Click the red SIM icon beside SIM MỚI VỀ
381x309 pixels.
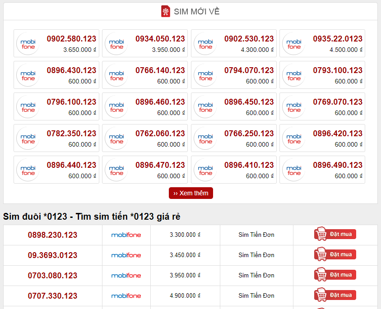pos(166,11)
